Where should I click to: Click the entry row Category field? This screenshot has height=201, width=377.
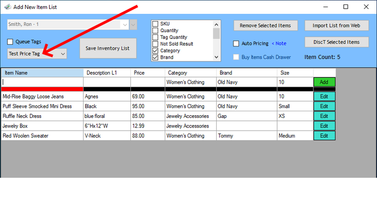(x=191, y=82)
